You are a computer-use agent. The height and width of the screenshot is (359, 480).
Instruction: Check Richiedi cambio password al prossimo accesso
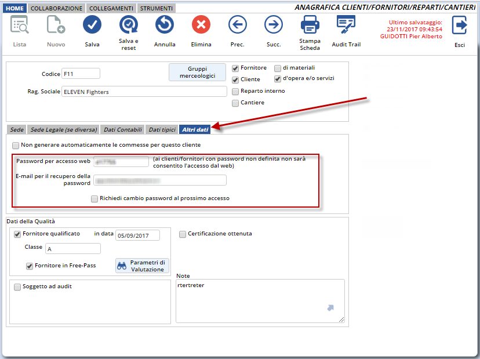click(94, 198)
